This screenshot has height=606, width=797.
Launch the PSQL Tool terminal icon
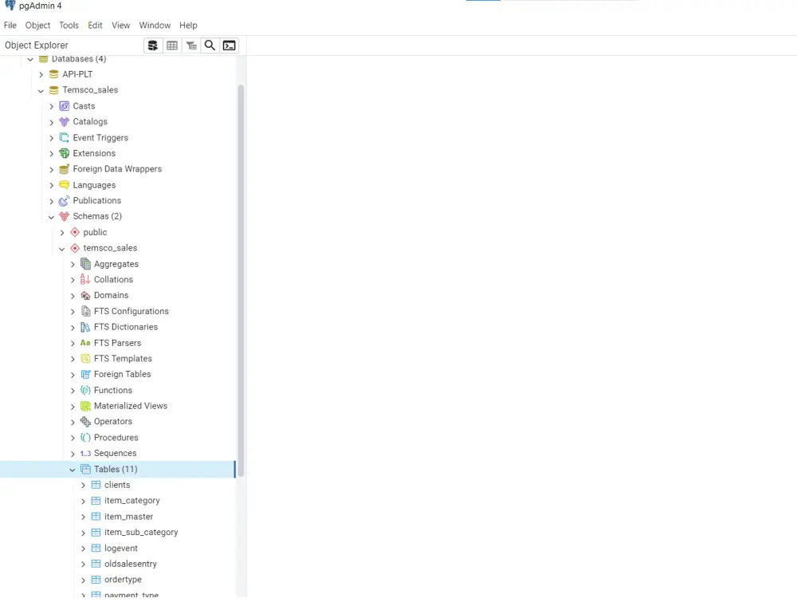pos(230,45)
